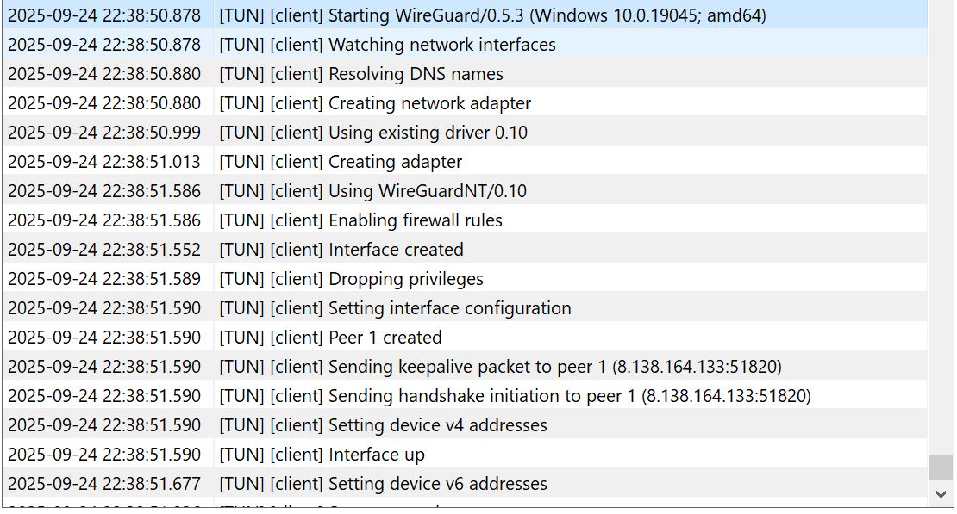Click the Setting device v4 addresses row
957x514 pixels.
click(437, 425)
